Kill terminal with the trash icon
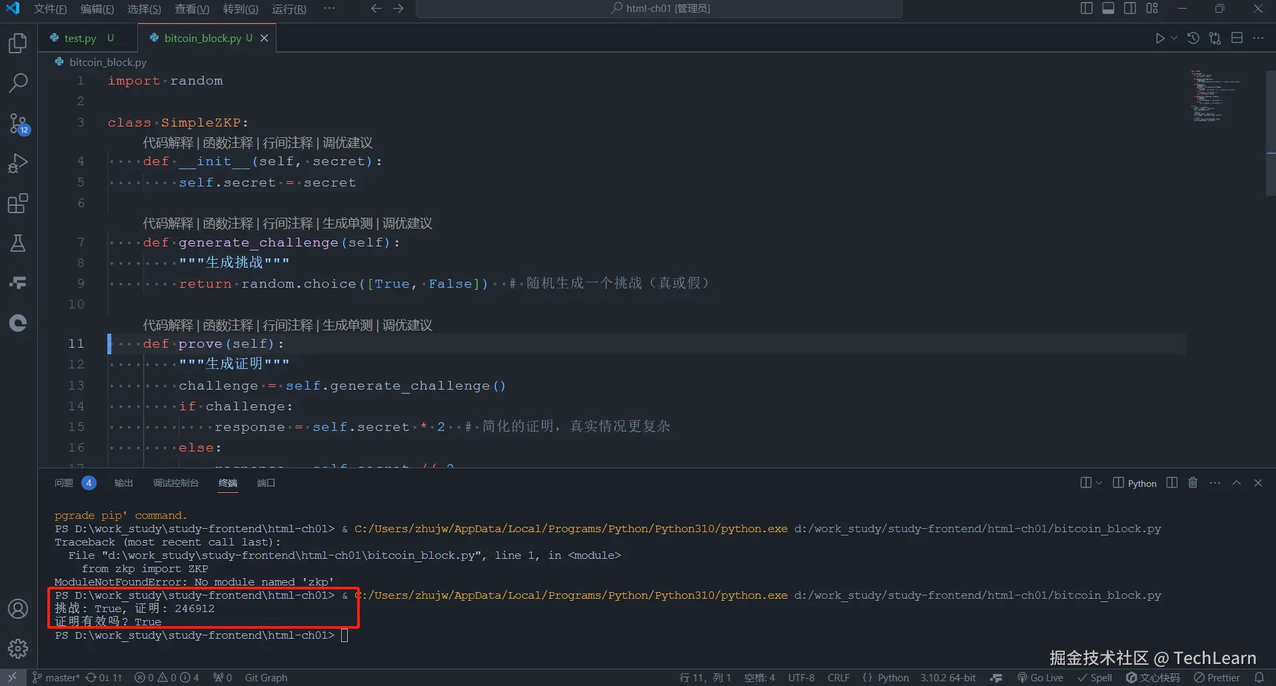Viewport: 1276px width, 686px height. coord(1193,483)
